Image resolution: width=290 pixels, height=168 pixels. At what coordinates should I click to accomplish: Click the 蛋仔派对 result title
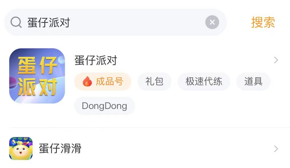(96, 61)
